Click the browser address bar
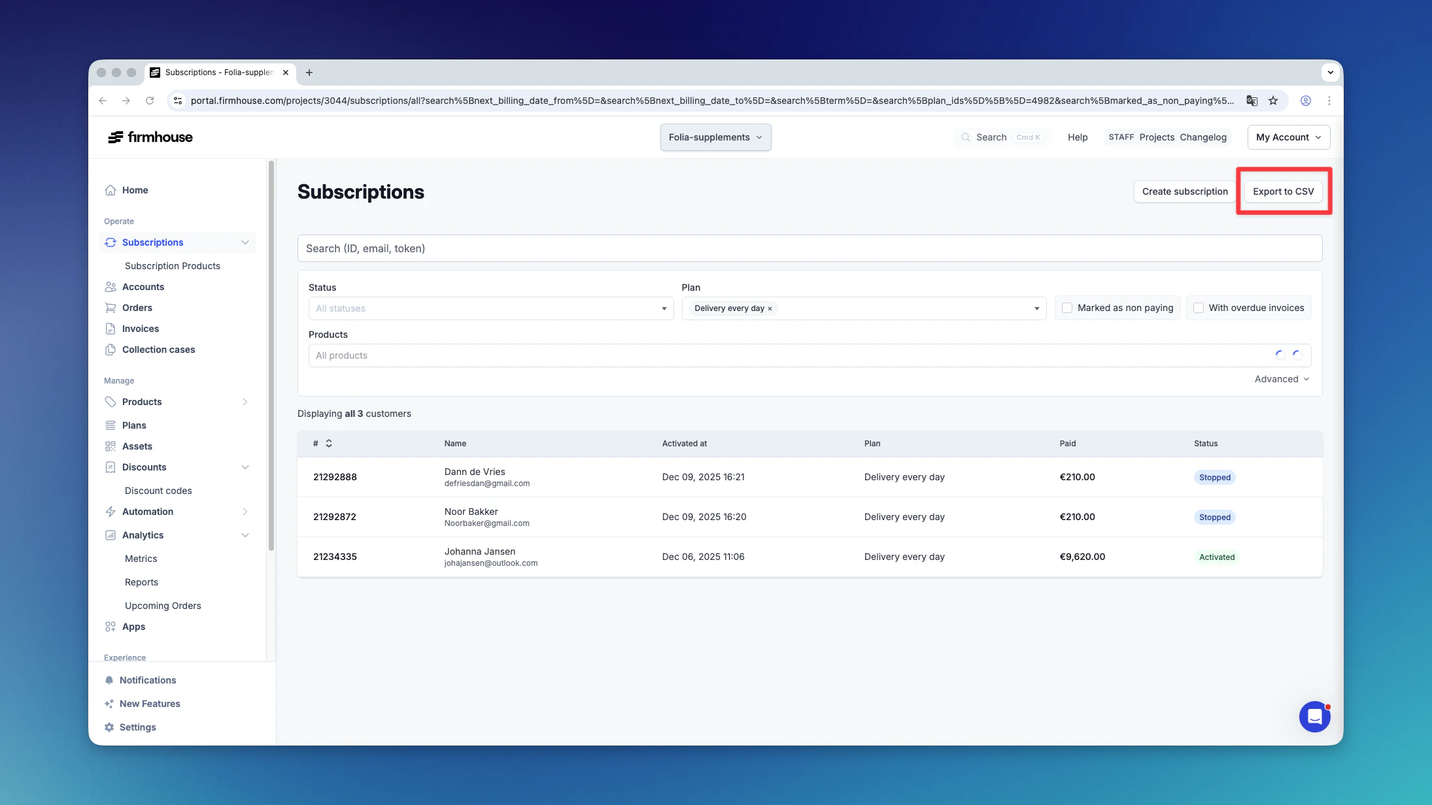 tap(711, 101)
